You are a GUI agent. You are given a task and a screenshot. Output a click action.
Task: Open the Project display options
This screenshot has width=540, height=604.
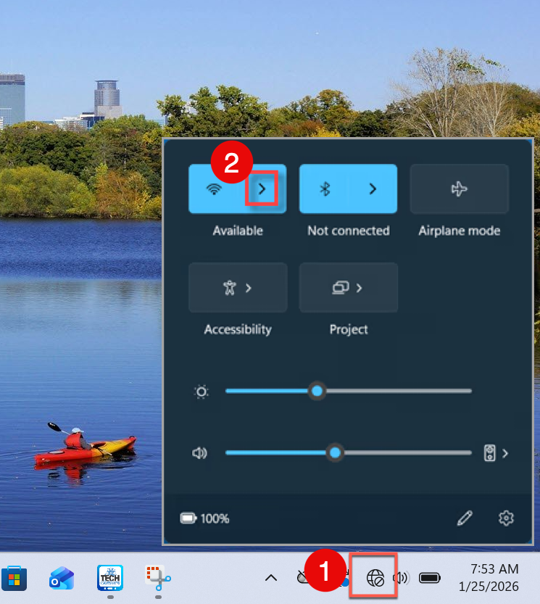click(348, 288)
